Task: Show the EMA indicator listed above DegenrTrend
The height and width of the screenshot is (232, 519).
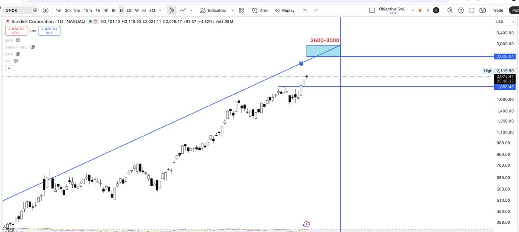Action: coord(18,40)
